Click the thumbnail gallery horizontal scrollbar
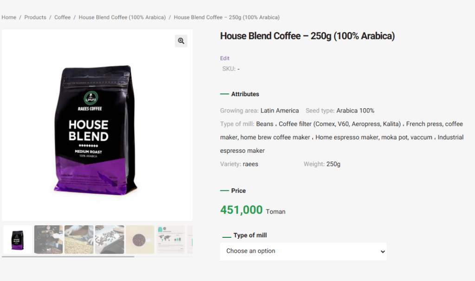Screen dimensions: 475x281 tap(68, 257)
